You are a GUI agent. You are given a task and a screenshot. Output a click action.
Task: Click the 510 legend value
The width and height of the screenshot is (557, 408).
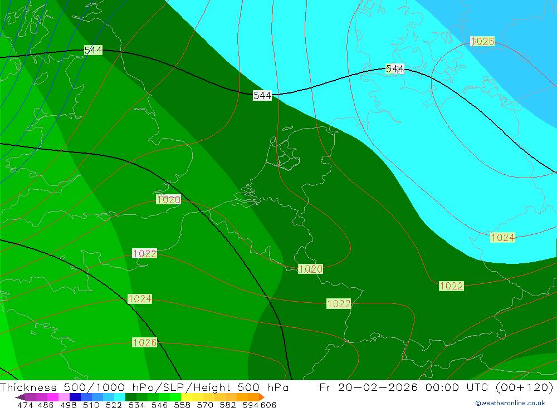click(x=91, y=405)
